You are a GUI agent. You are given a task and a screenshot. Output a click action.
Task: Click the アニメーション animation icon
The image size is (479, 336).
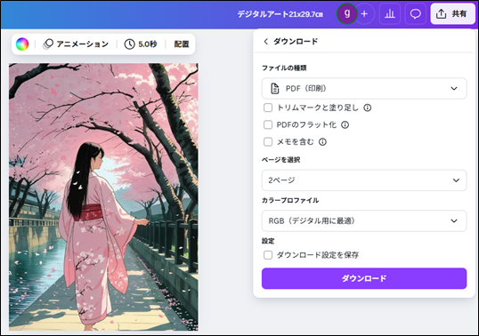(48, 44)
